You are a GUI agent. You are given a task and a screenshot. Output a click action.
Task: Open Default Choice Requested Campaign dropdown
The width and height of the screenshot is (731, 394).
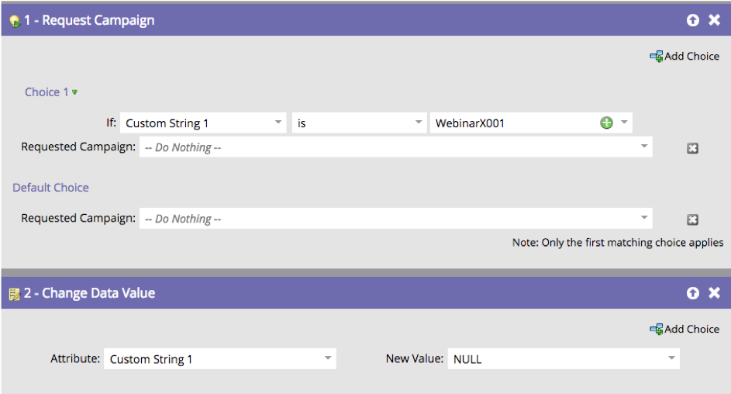[643, 218]
